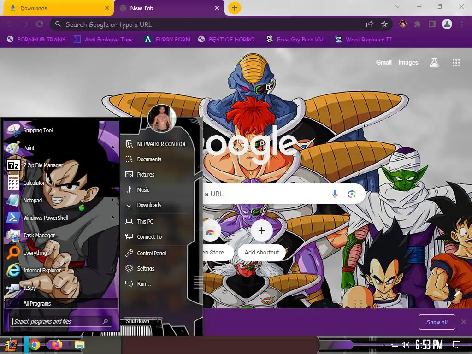Open the Google apps grid
This screenshot has width=472, height=354.
pos(456,63)
